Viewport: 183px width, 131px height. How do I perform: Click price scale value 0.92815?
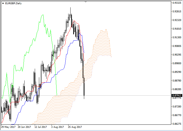point(177,12)
